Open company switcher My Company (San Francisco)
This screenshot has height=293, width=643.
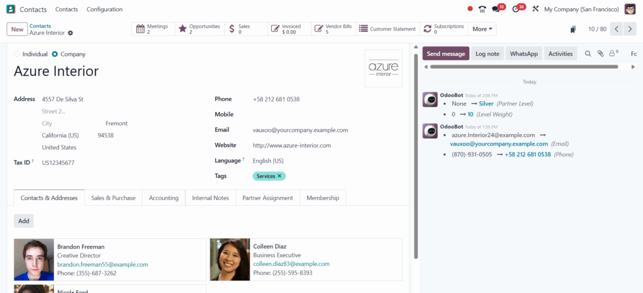pos(581,9)
